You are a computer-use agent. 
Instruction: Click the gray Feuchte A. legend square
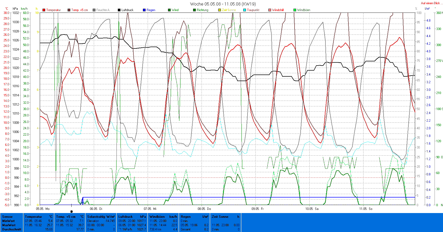[x=94, y=10]
